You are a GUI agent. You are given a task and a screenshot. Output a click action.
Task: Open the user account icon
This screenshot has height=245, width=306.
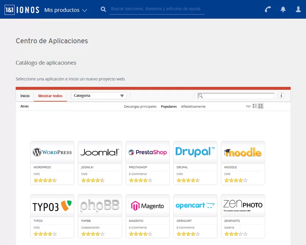pos(298,9)
